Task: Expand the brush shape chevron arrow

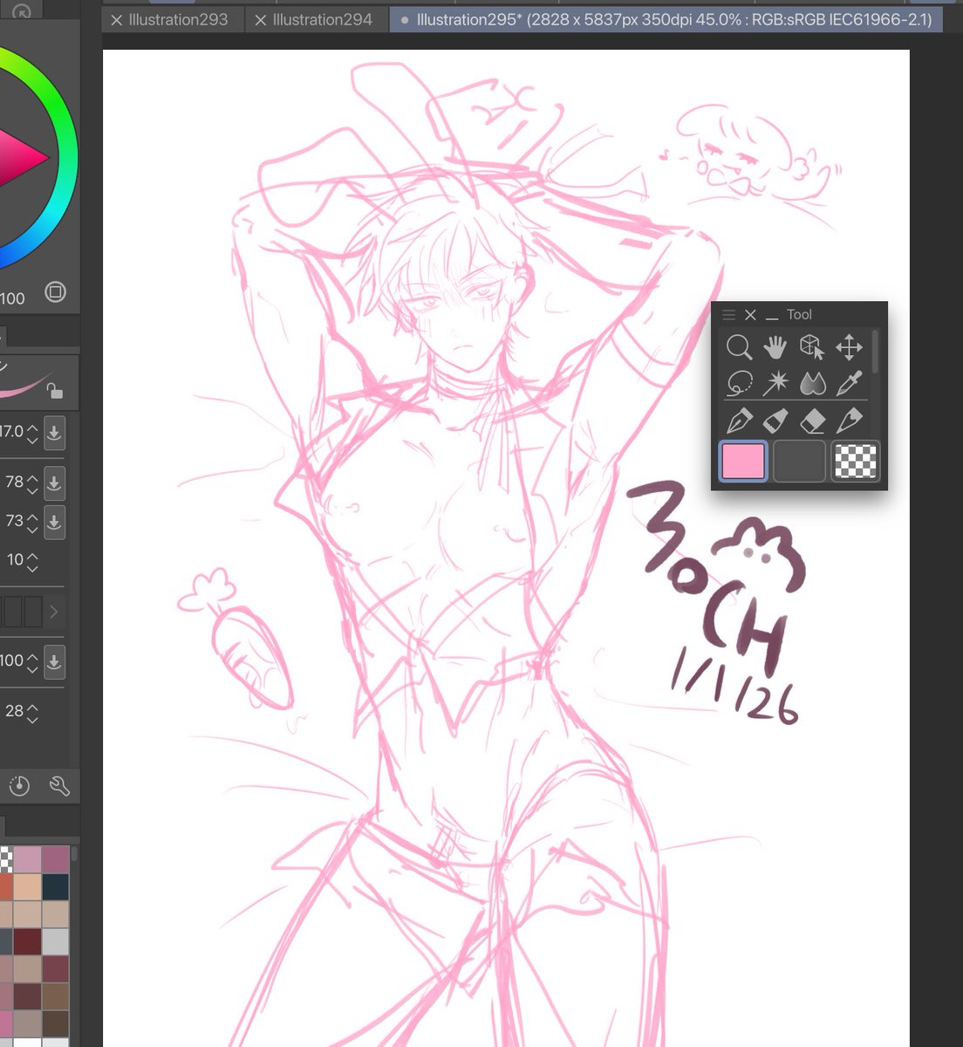Action: 54,612
